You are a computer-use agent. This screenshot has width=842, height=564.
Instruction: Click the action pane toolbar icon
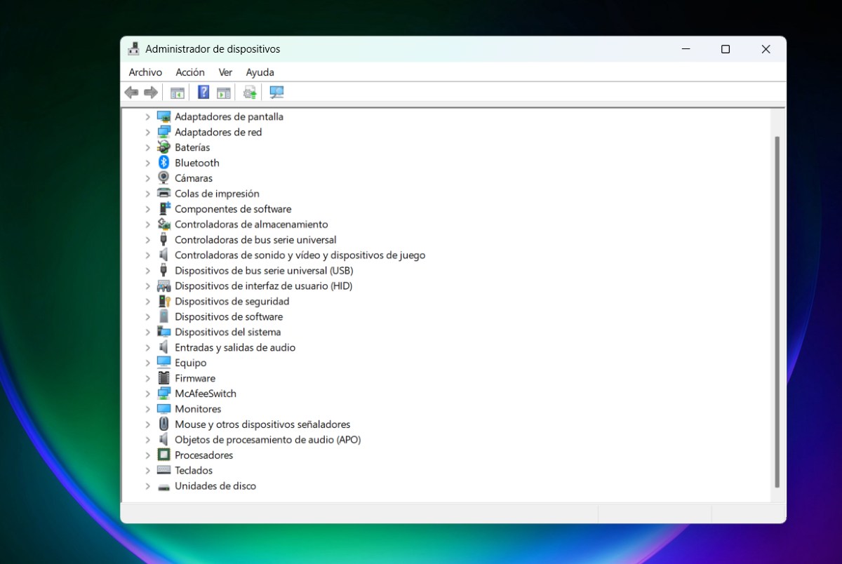point(224,93)
